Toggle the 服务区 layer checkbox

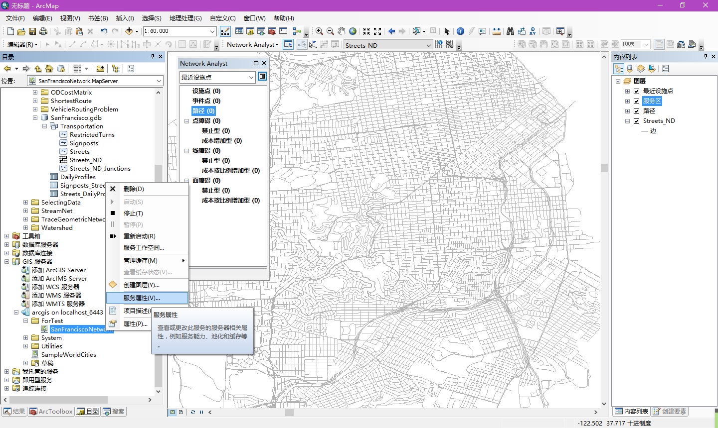pos(636,101)
